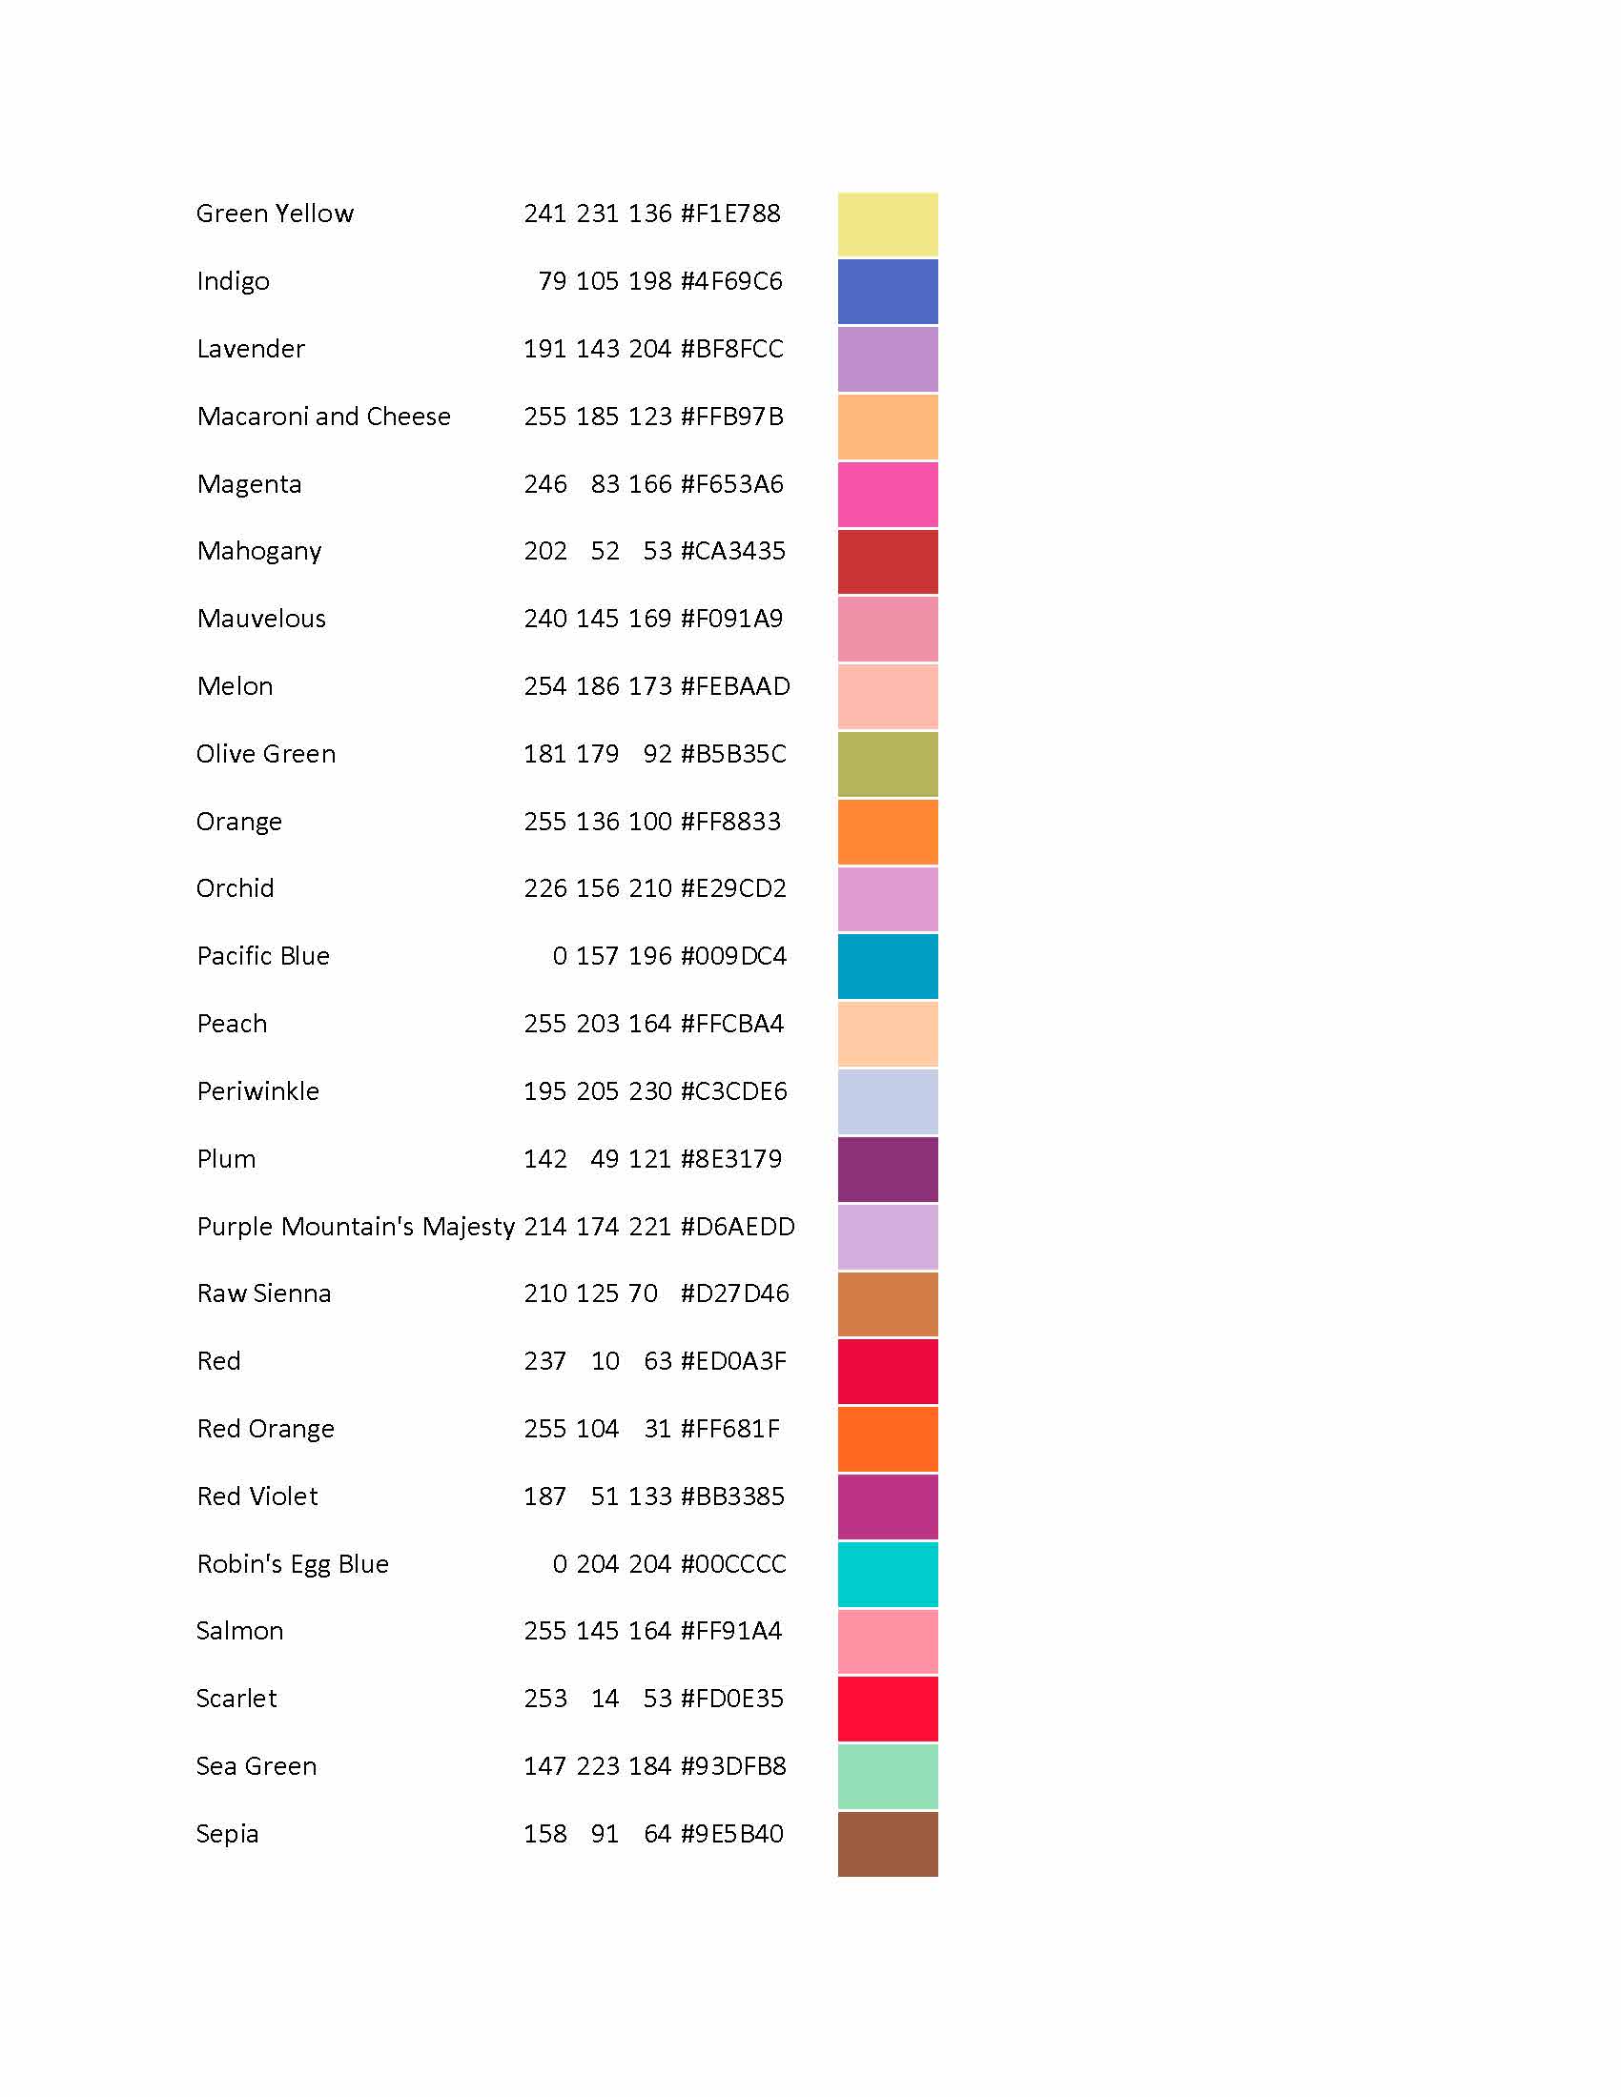Click the Green Yellow color swatch
This screenshot has height=2097, width=1621.
click(x=888, y=224)
